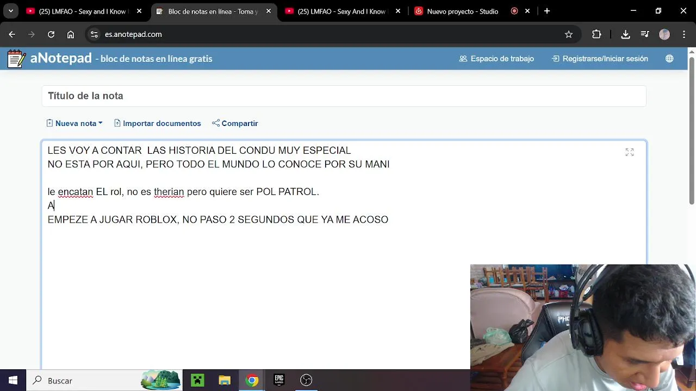696x391 pixels.
Task: Expand the Nueva nota dropdown
Action: tap(74, 123)
